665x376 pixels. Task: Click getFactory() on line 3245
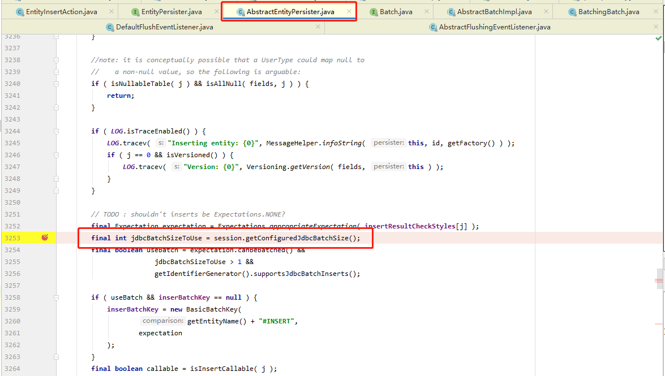tap(471, 143)
